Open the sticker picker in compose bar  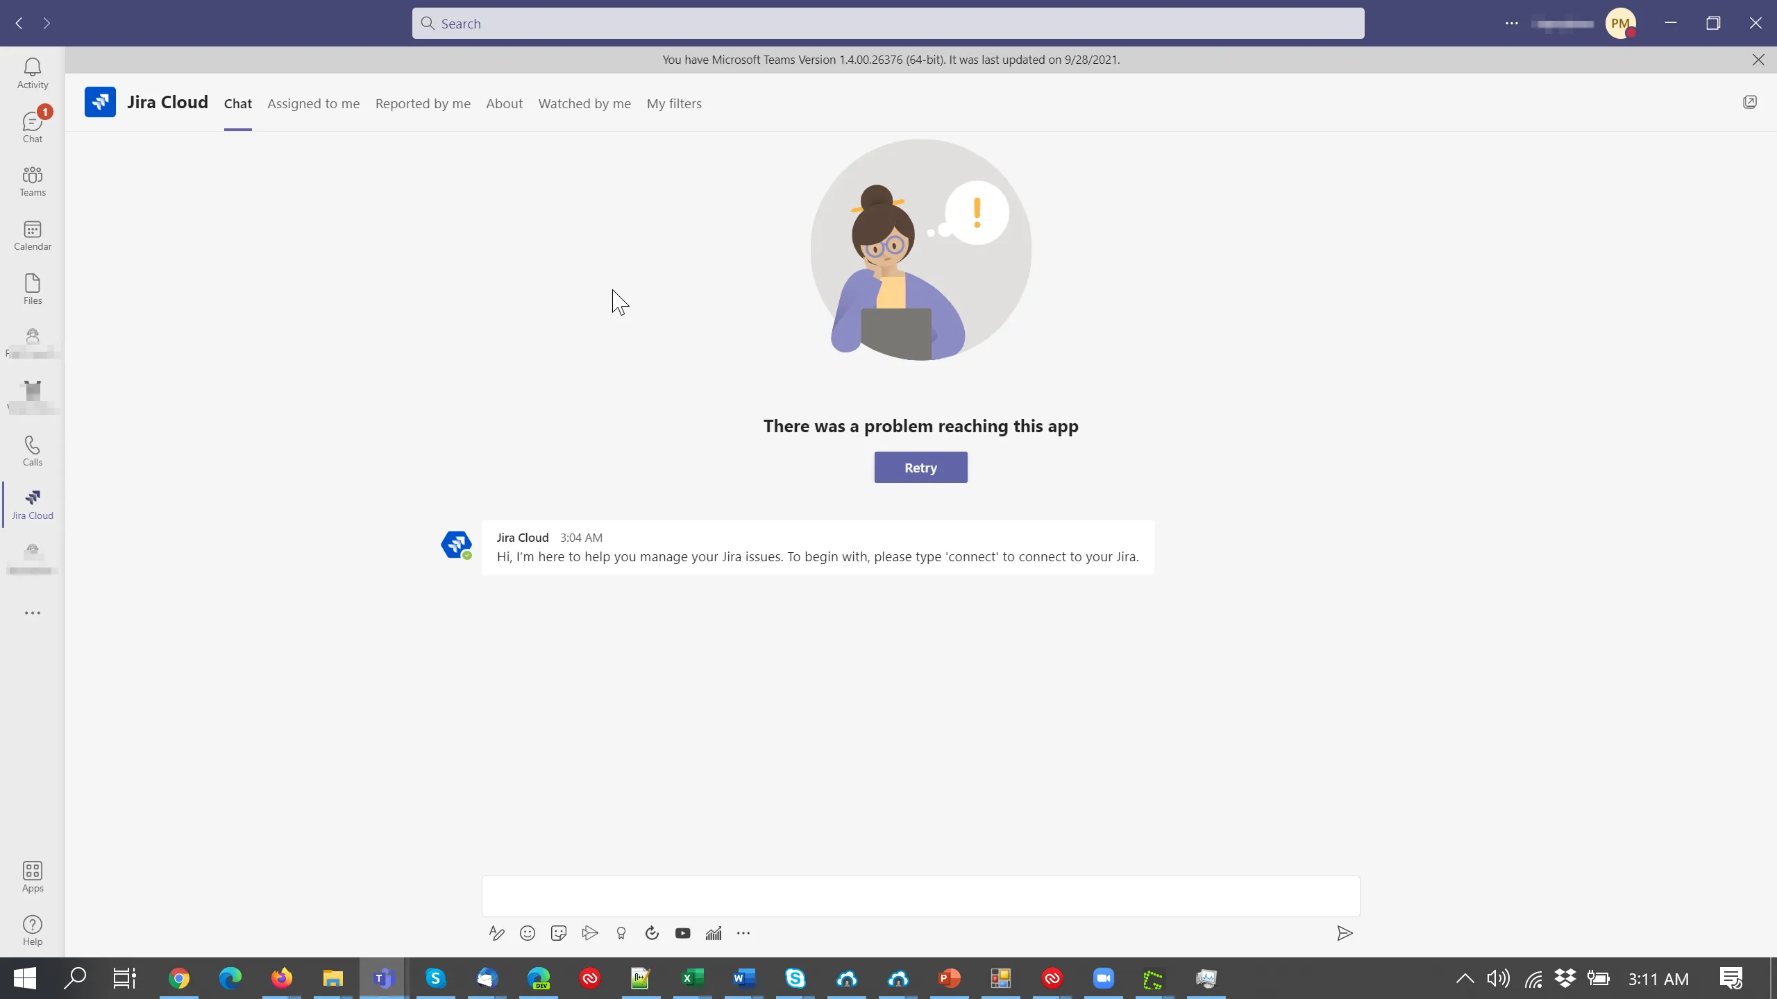click(x=558, y=933)
